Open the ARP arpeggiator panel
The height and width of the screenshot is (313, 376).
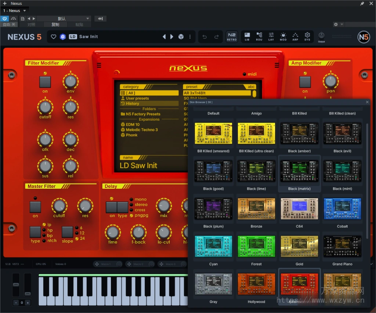coord(295,36)
